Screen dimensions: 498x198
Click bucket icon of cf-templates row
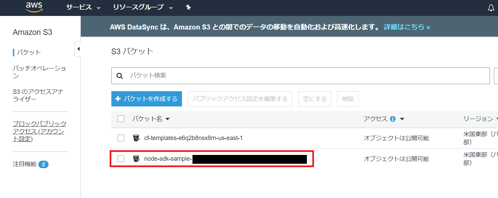136,138
